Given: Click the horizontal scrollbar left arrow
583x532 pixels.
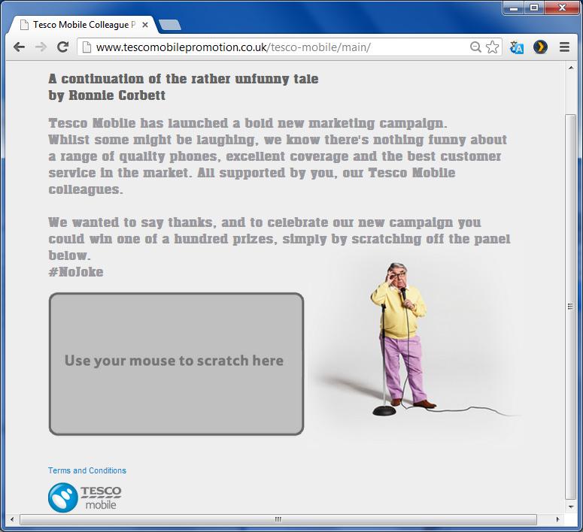Looking at the screenshot, I should pos(12,519).
